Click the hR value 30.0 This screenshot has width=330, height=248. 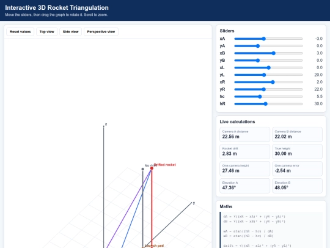318,103
